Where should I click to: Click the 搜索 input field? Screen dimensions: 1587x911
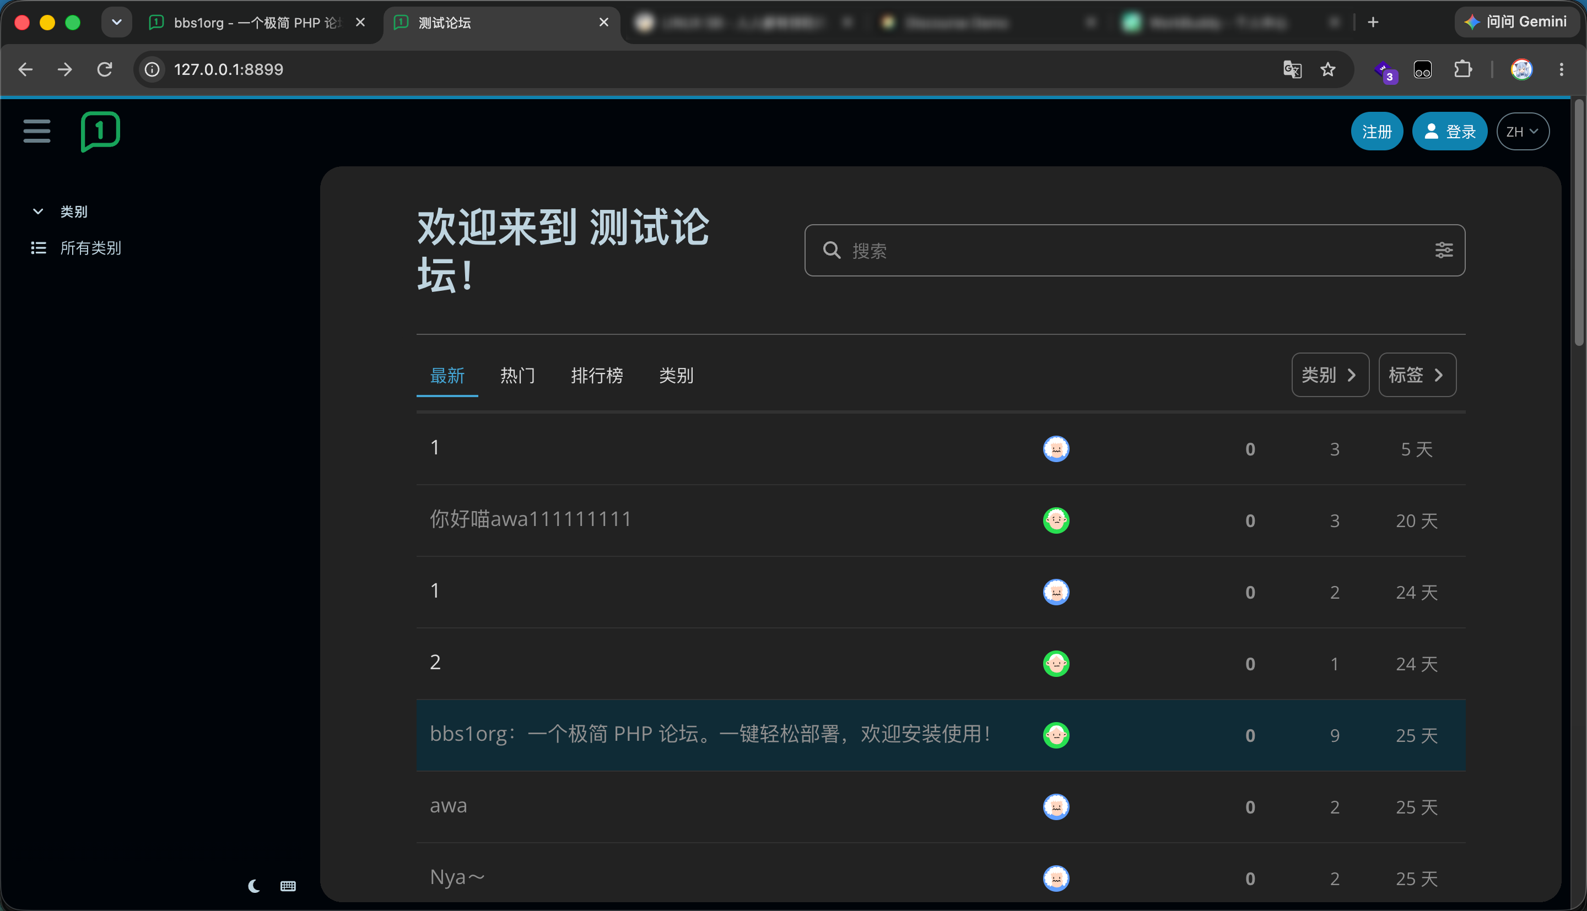[1134, 250]
